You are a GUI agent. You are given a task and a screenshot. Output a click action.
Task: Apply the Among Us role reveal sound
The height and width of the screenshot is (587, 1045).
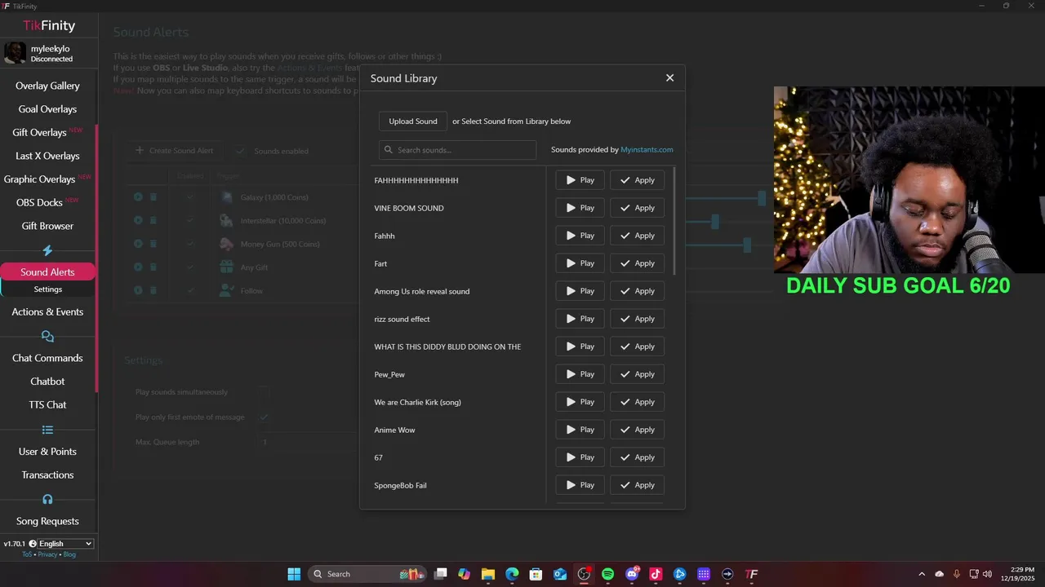(x=637, y=291)
